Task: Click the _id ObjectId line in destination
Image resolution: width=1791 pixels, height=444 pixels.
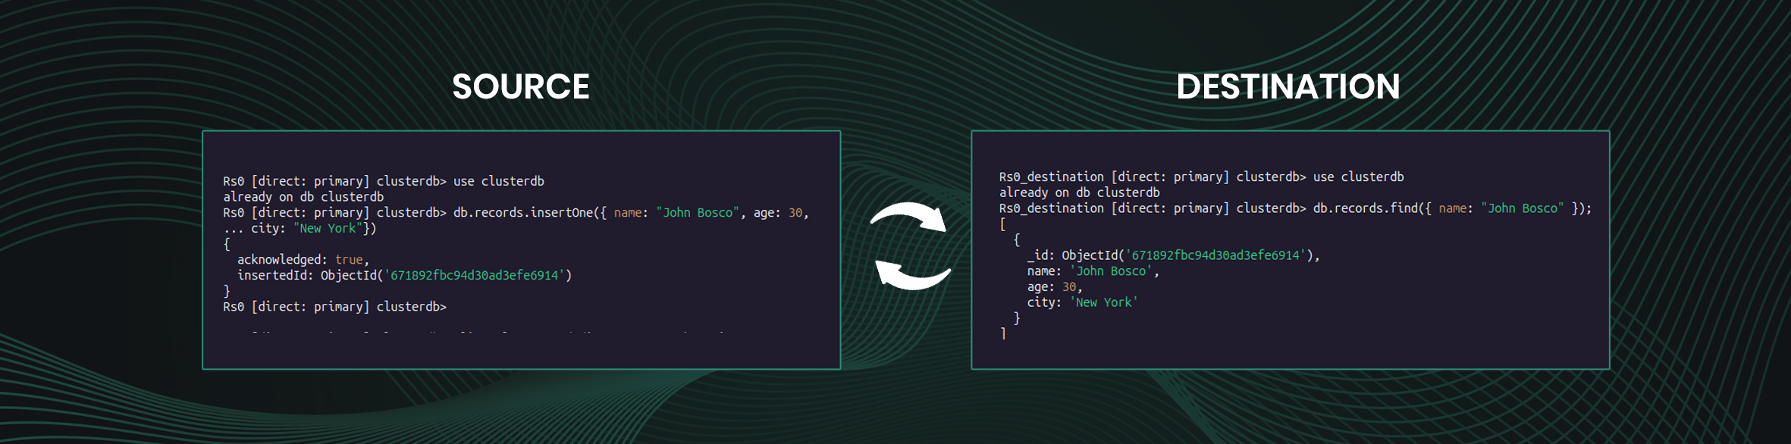Action: click(1174, 255)
